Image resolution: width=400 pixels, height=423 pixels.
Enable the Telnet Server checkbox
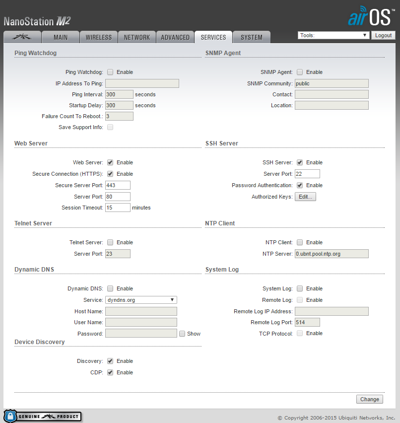(x=110, y=242)
